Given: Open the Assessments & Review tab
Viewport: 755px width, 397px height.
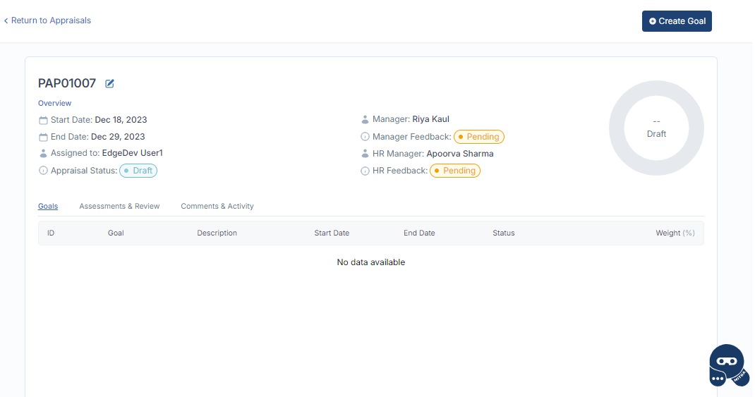Looking at the screenshot, I should coord(119,207).
